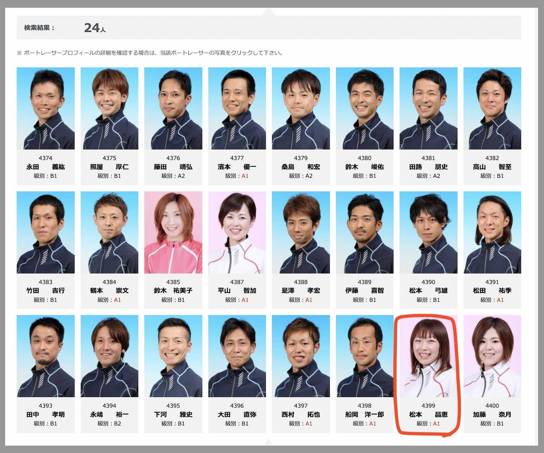View the 4400 加藤奈月 profile photo
This screenshot has height=453, width=544.
492,356
